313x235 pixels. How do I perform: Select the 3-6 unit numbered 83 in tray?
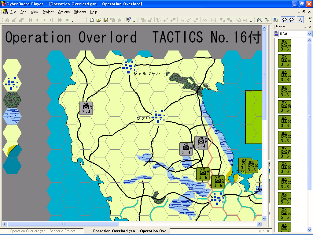point(285,184)
